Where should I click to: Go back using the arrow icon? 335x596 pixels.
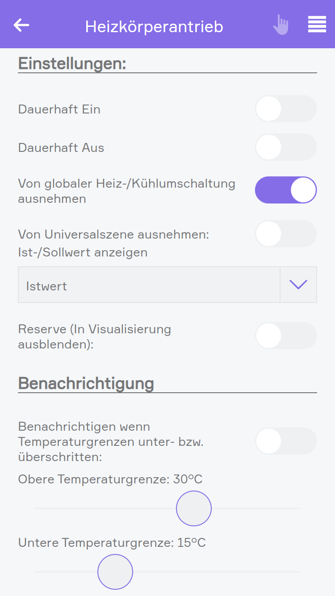pos(21,25)
